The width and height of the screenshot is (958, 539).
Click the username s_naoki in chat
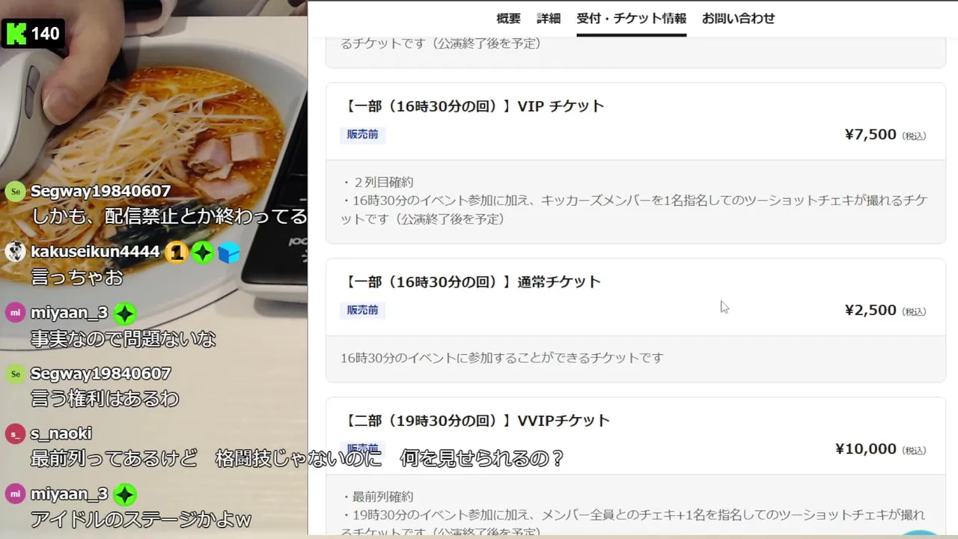click(x=61, y=433)
